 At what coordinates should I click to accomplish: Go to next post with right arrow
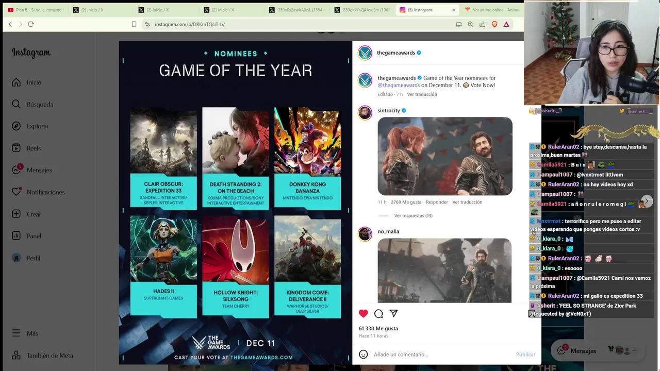tap(648, 201)
